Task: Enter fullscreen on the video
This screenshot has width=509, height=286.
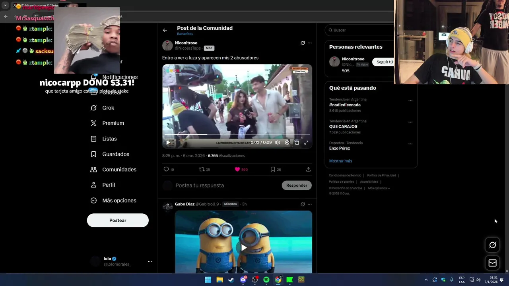Action: pos(306,143)
